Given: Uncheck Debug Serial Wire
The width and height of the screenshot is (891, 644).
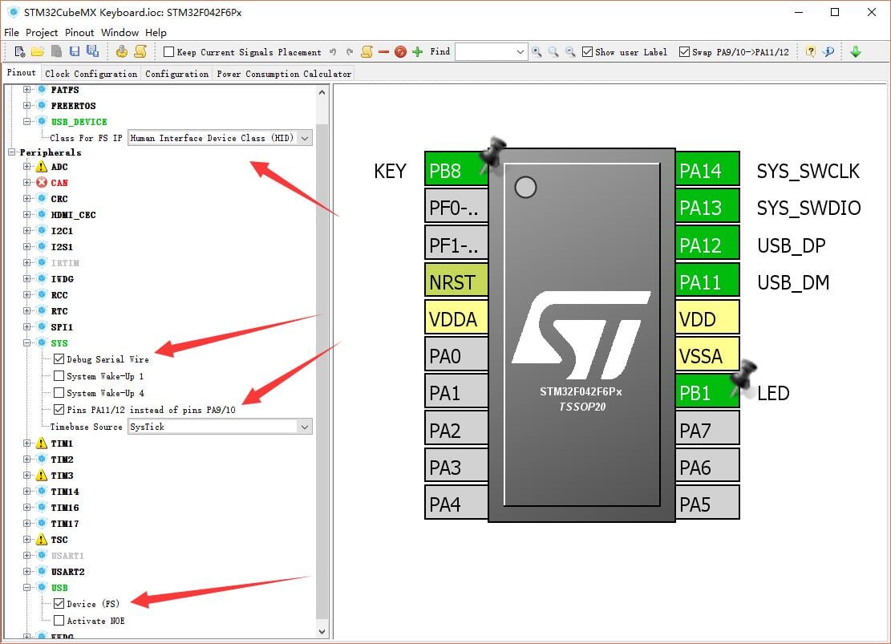Looking at the screenshot, I should click(59, 359).
